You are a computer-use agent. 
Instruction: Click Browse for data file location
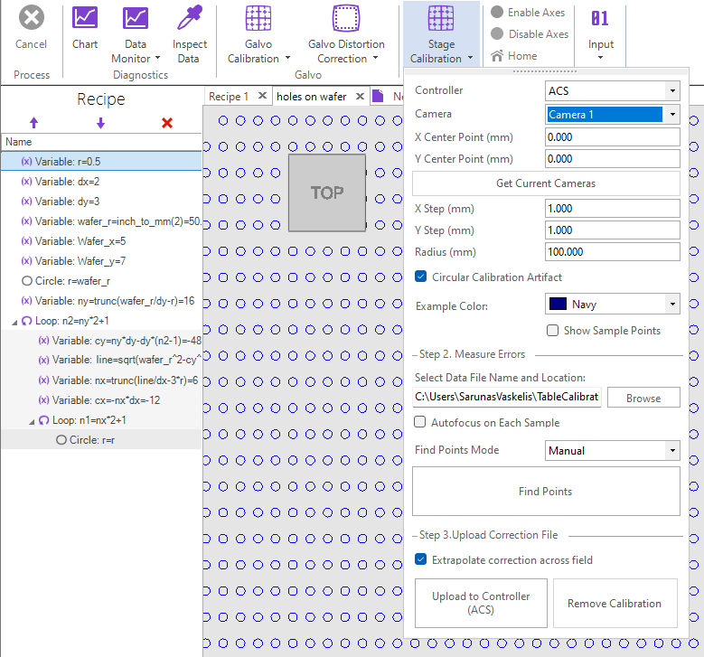coord(643,398)
